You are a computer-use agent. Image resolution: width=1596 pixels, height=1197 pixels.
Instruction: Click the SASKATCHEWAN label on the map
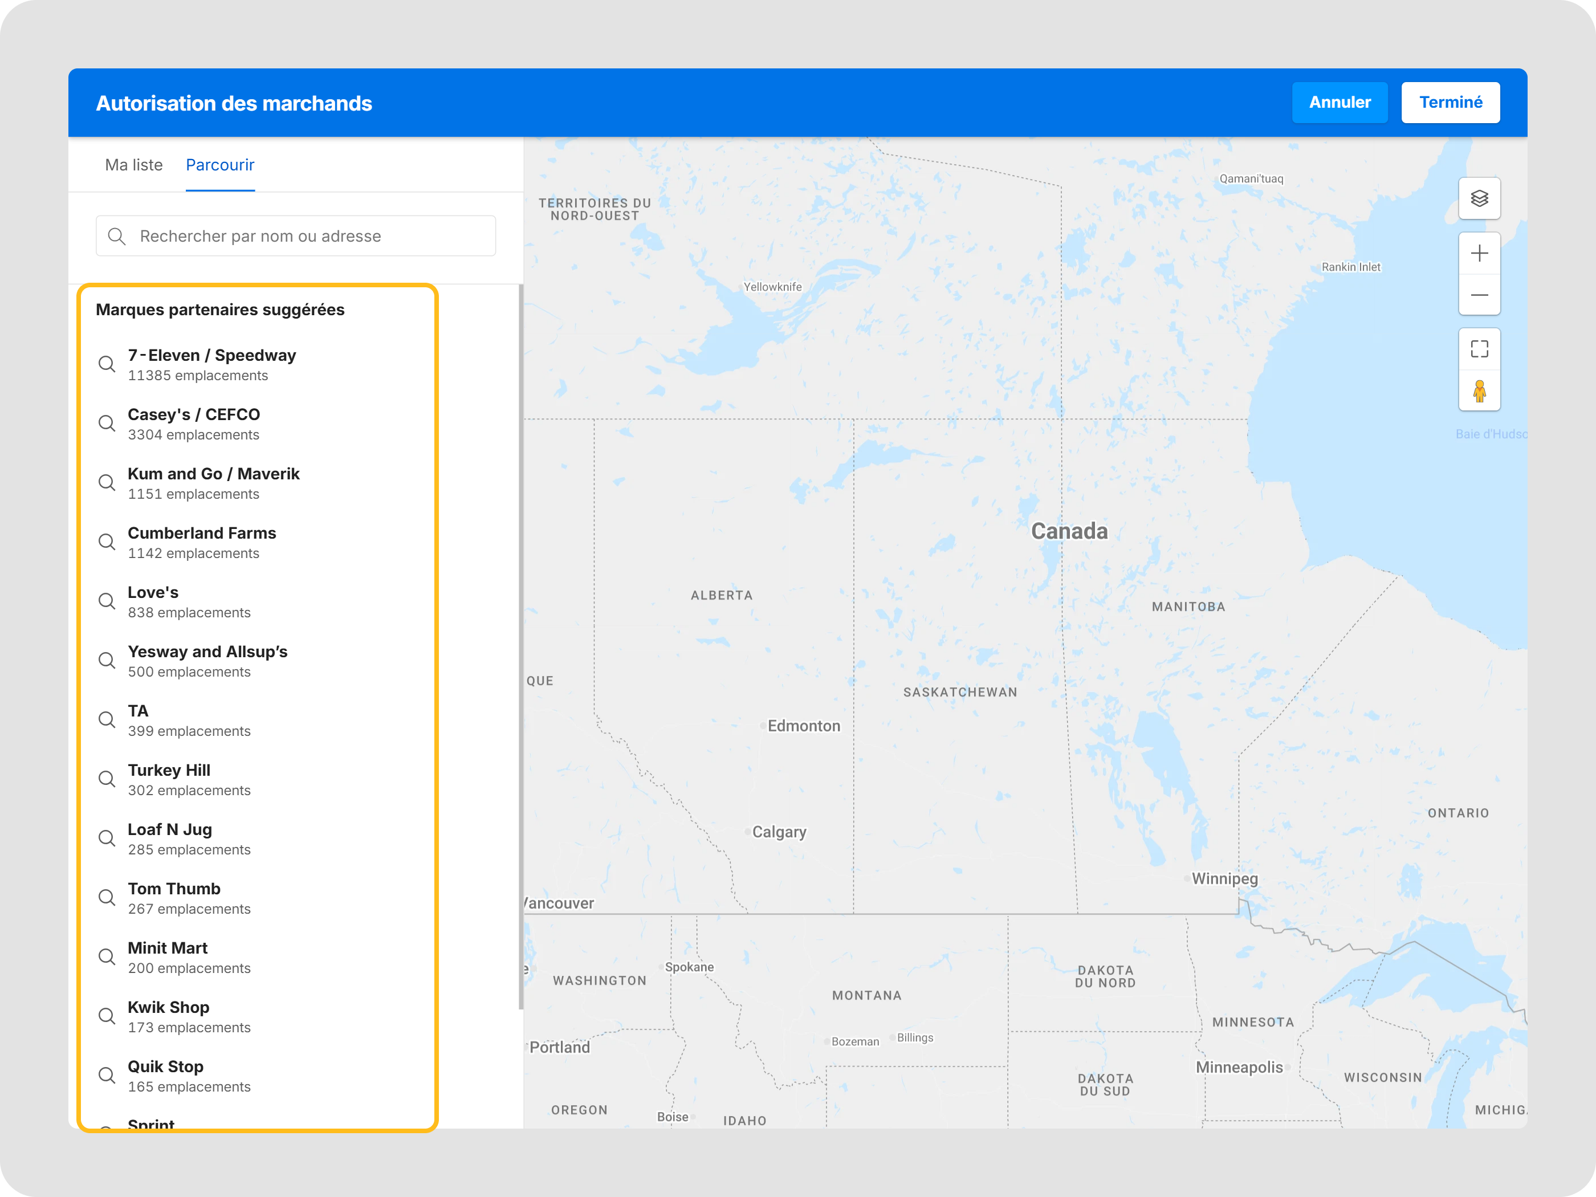(x=960, y=692)
